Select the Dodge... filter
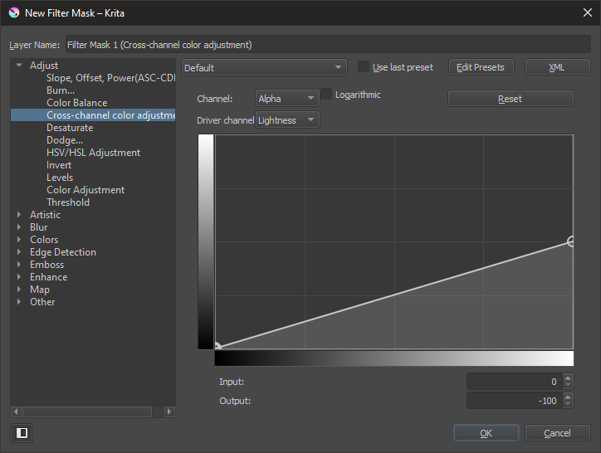This screenshot has width=601, height=453. (x=65, y=140)
